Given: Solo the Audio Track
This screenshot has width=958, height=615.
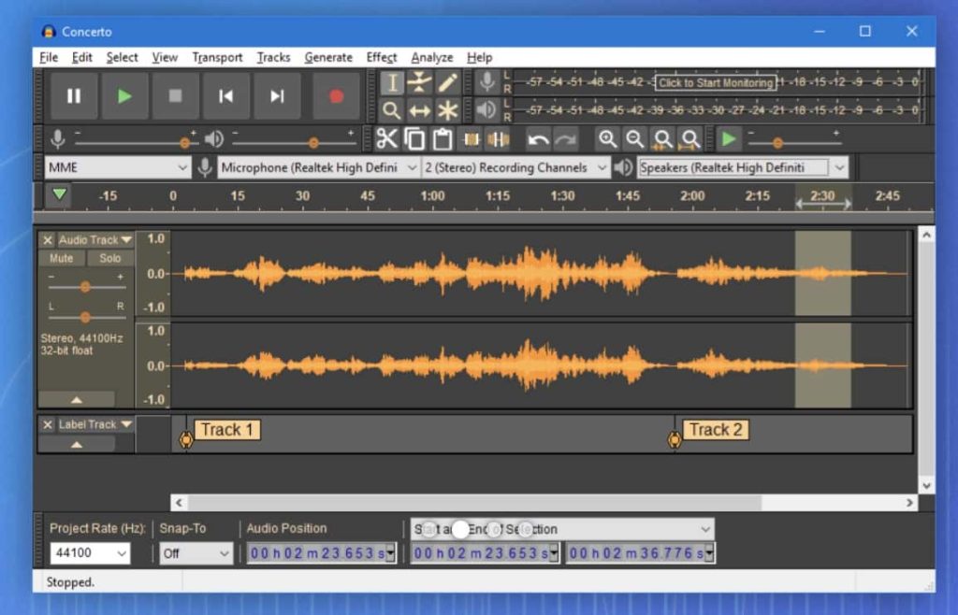Looking at the screenshot, I should coord(109,258).
